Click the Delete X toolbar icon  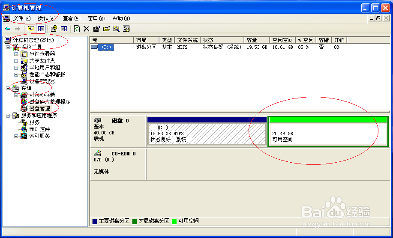87,29
